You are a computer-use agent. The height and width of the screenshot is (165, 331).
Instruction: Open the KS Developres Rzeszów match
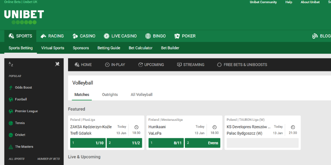(x=249, y=127)
